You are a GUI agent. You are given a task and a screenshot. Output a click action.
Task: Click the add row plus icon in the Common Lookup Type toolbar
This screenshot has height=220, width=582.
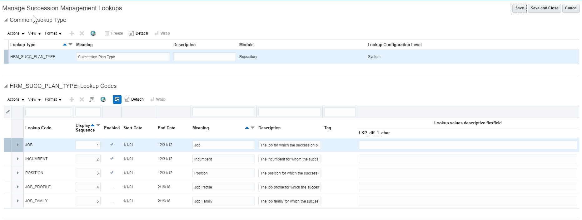(x=72, y=33)
